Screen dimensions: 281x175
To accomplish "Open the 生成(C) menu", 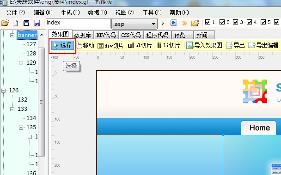I will coord(70,12).
